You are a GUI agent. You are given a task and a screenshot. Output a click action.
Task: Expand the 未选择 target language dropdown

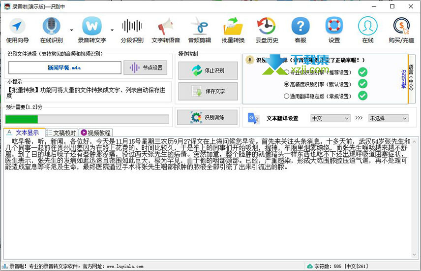point(388,118)
